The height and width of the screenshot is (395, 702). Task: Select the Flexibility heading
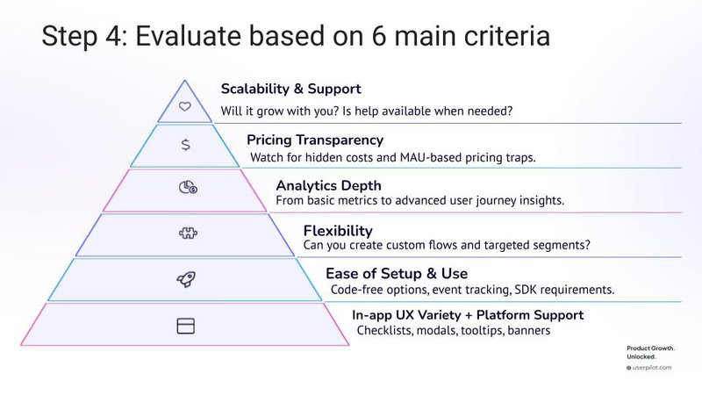tap(337, 231)
